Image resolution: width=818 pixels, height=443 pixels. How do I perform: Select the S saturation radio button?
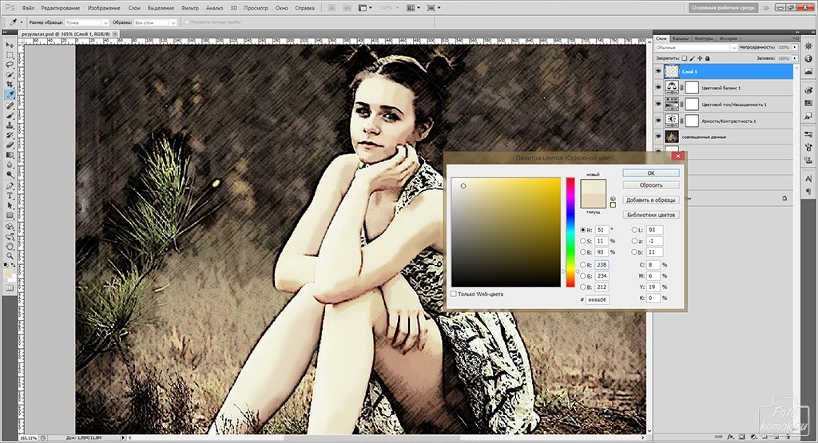point(581,240)
